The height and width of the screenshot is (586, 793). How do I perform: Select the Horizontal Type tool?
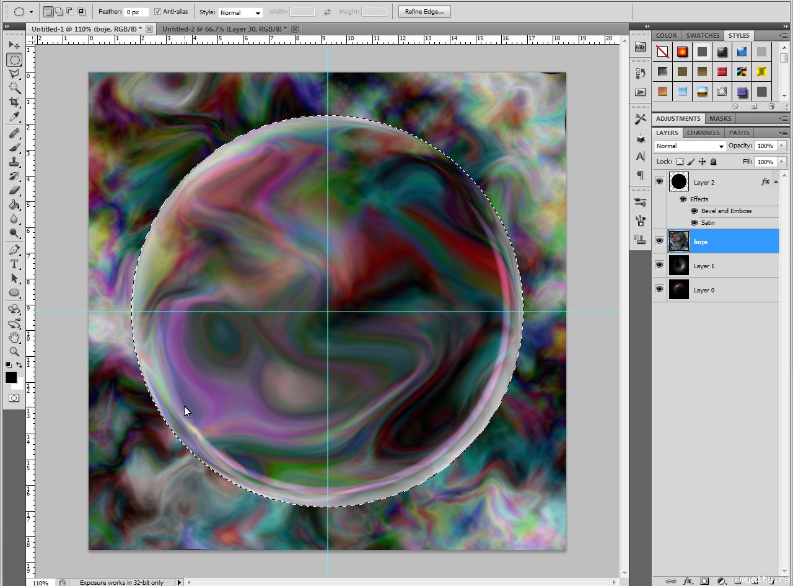[14, 265]
